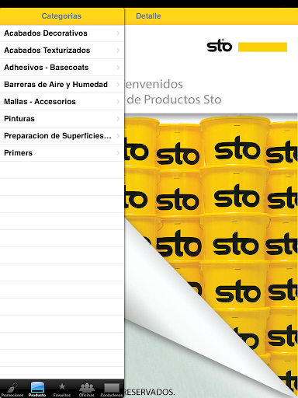Open Adhesivos - Basecoats category
The width and height of the screenshot is (298, 398).
click(x=62, y=68)
